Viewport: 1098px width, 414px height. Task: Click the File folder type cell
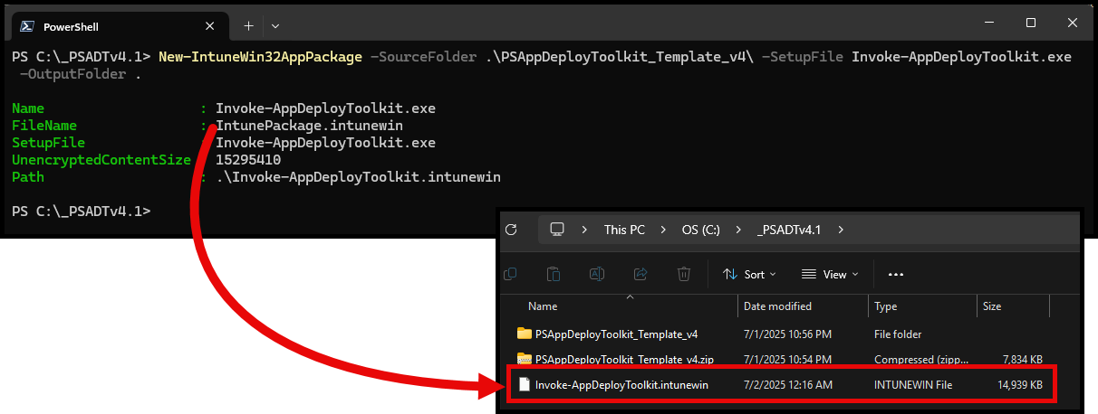click(898, 334)
